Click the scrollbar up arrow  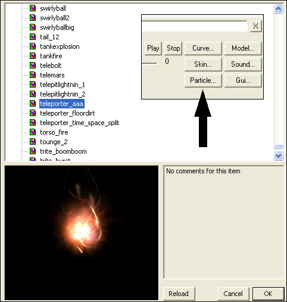click(278, 9)
